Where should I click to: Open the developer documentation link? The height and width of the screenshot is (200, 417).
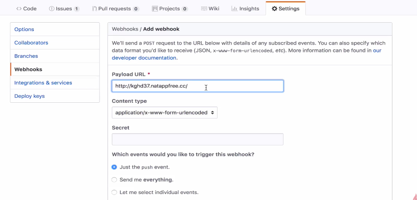[x=144, y=58]
